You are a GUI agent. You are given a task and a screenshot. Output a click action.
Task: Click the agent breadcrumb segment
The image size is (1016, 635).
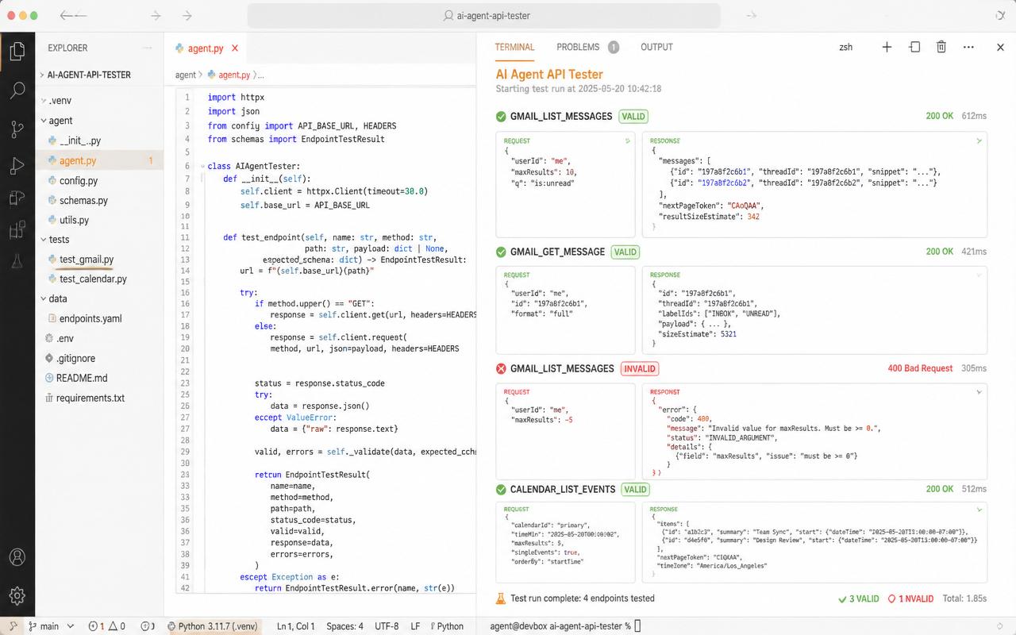tap(186, 75)
